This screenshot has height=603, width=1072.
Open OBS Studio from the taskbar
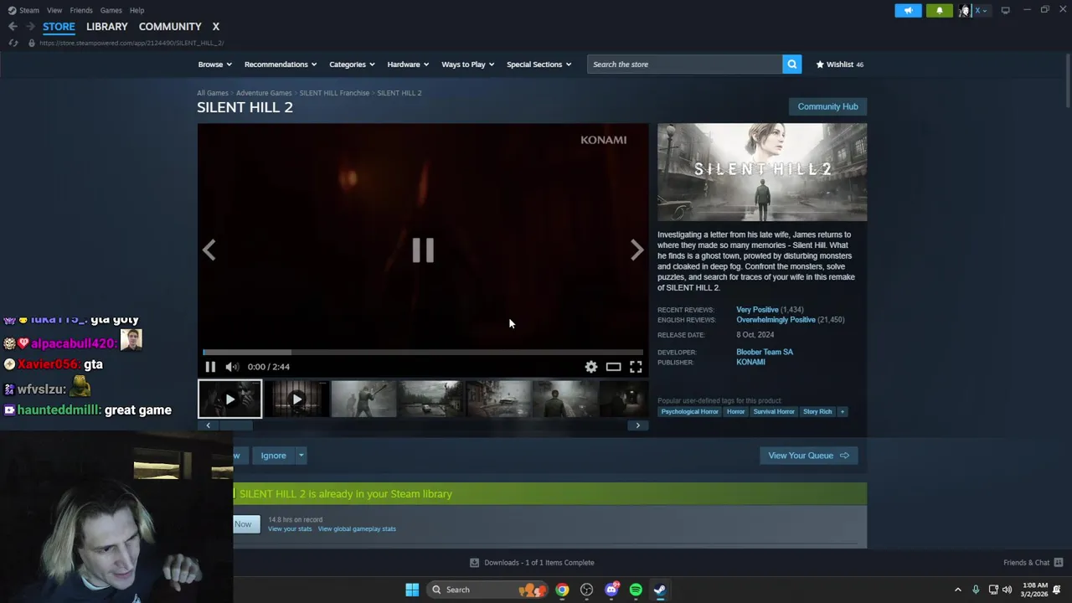point(586,590)
